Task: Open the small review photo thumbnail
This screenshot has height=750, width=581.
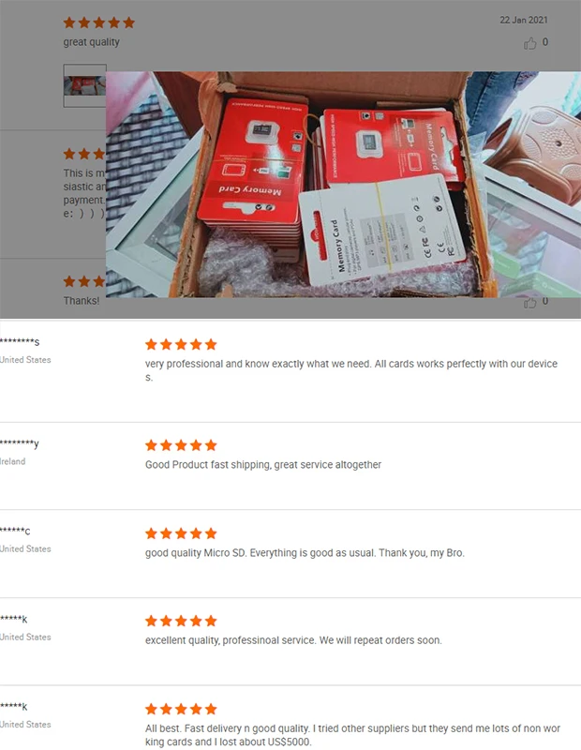Action: [x=84, y=85]
